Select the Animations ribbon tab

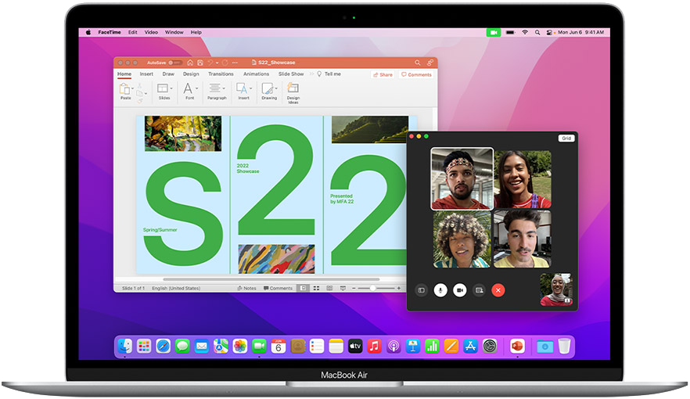[256, 74]
